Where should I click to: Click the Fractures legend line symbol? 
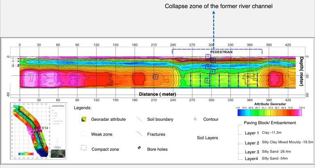coord(139,134)
